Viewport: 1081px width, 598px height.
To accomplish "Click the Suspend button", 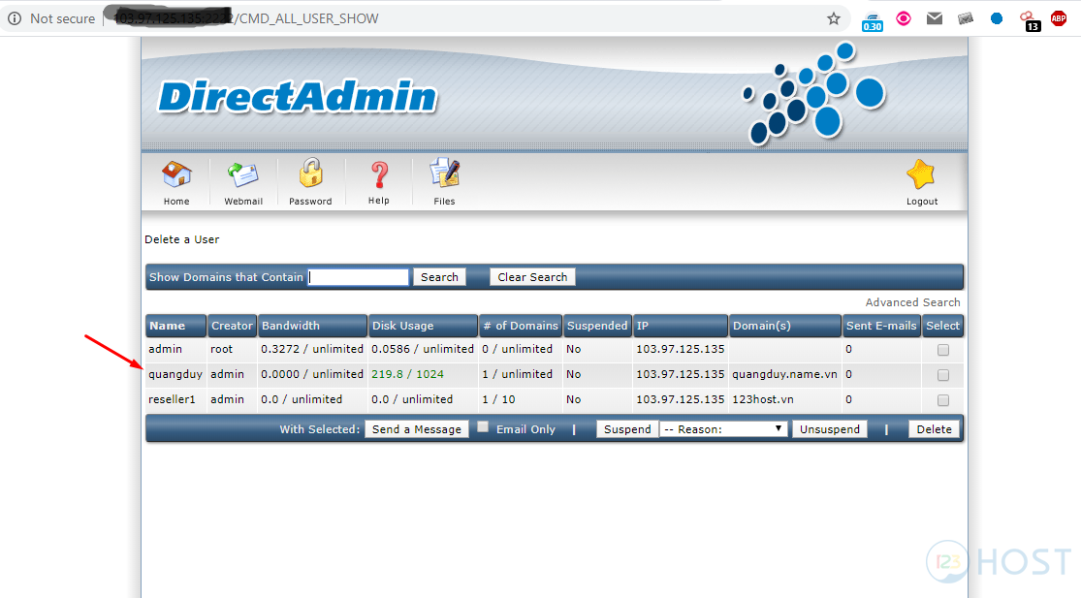I will 626,429.
